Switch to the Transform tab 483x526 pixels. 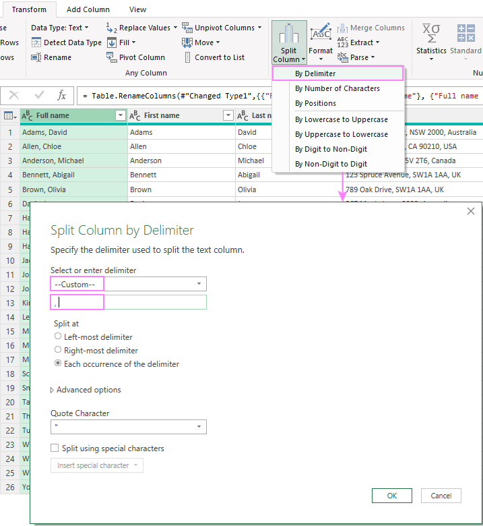tap(29, 9)
